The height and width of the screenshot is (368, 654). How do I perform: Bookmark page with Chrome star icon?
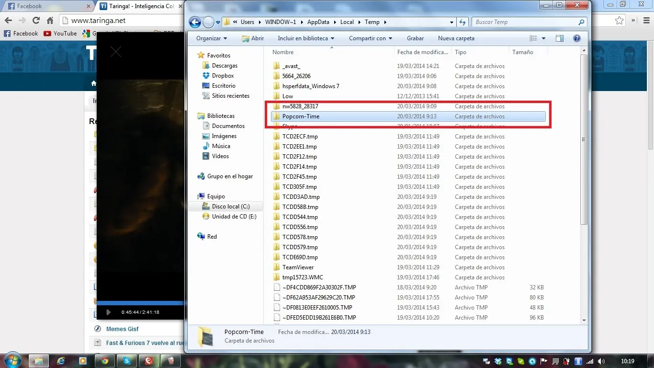(x=620, y=21)
